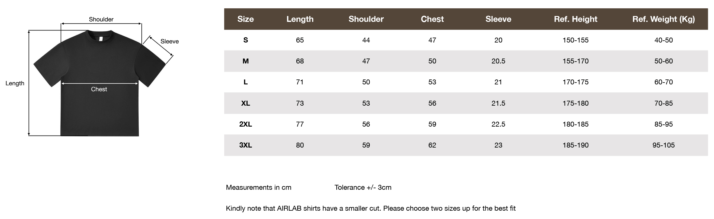Select the Chest column header in table
Screen dimensions: 714x219
pyautogui.click(x=432, y=19)
